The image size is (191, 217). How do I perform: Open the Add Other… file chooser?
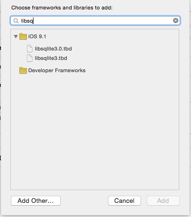[36, 200]
